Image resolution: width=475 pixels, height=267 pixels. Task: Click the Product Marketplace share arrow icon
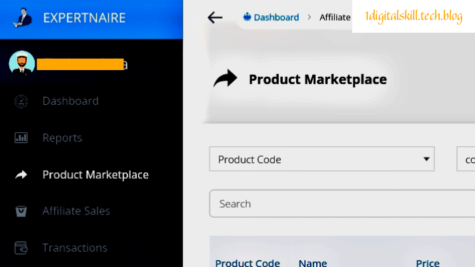click(21, 175)
